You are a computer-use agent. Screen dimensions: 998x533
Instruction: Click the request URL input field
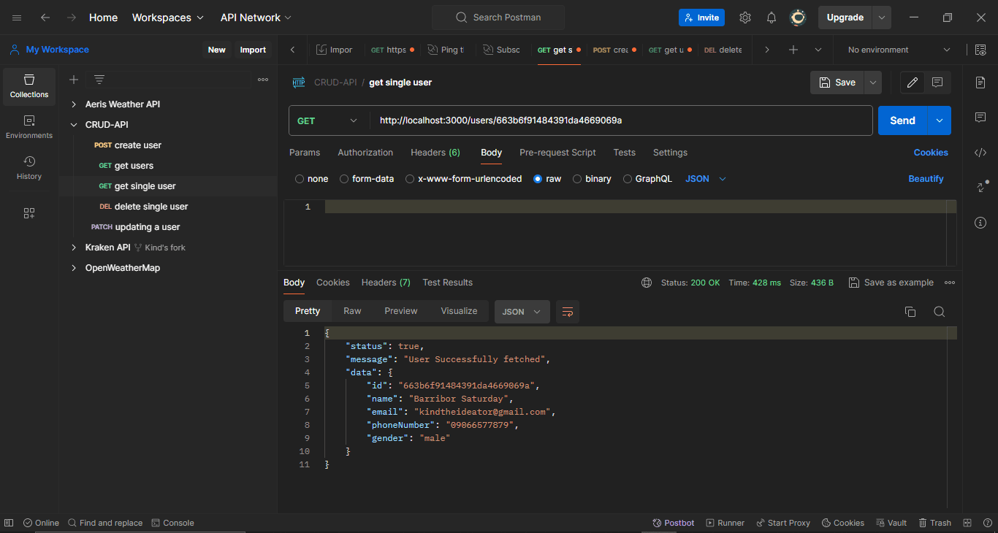(x=621, y=120)
